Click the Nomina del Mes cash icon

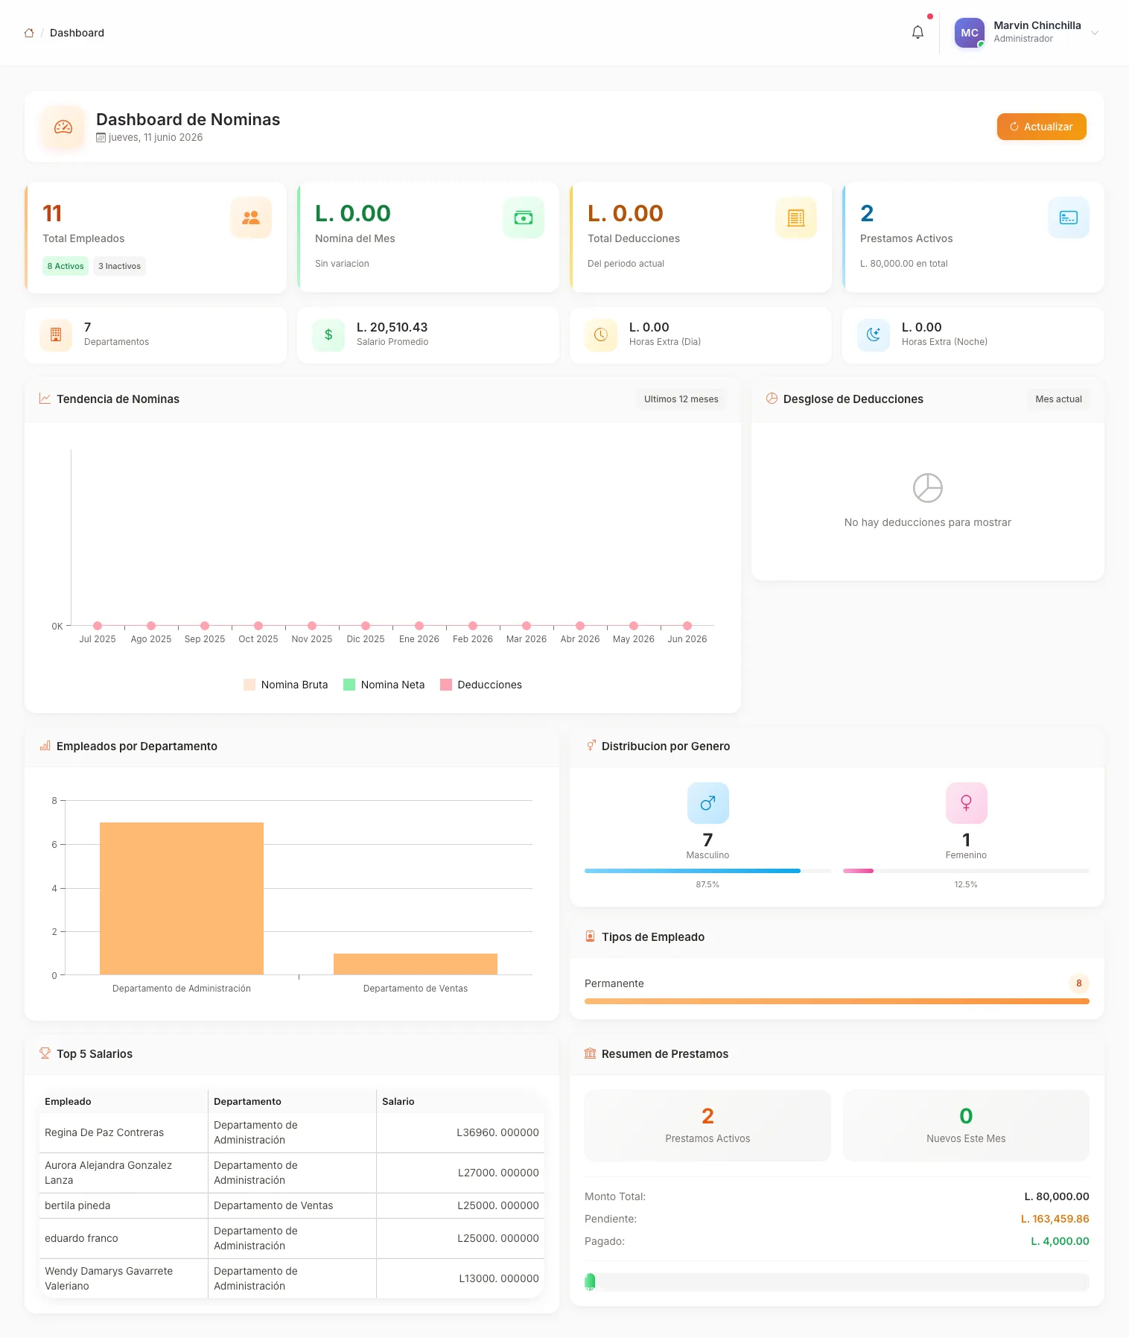point(524,218)
